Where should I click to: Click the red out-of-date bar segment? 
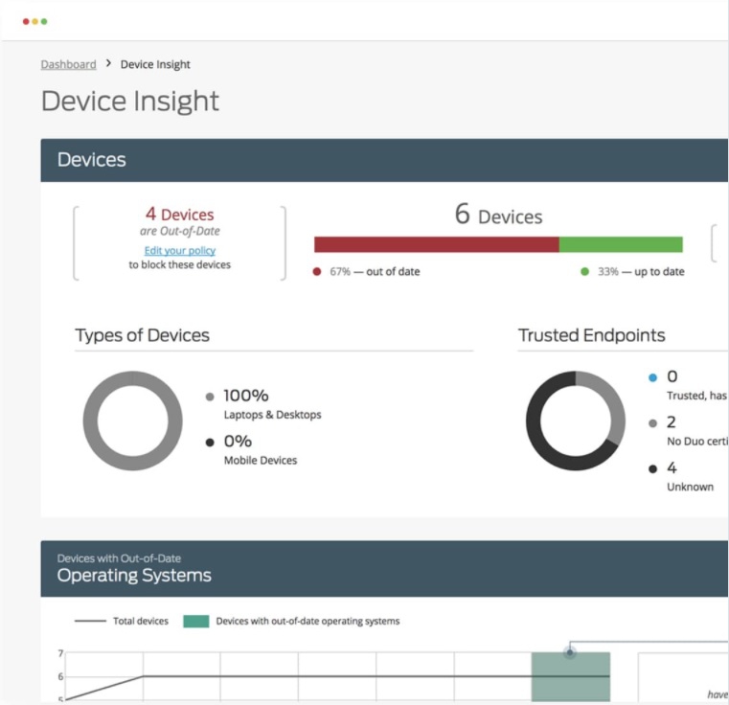[x=437, y=244]
